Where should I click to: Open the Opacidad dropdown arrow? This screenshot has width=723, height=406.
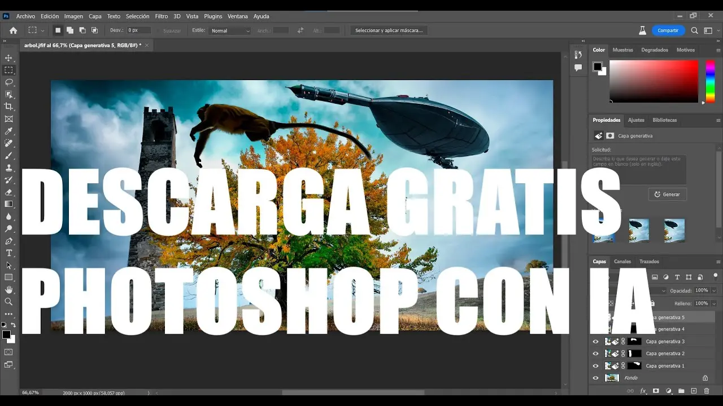tap(714, 291)
